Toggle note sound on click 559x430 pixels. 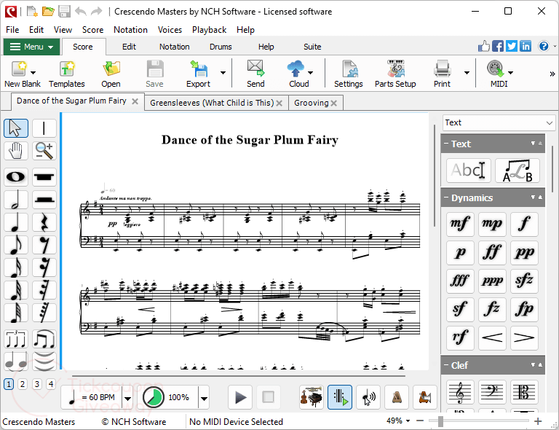pyautogui.click(x=368, y=396)
